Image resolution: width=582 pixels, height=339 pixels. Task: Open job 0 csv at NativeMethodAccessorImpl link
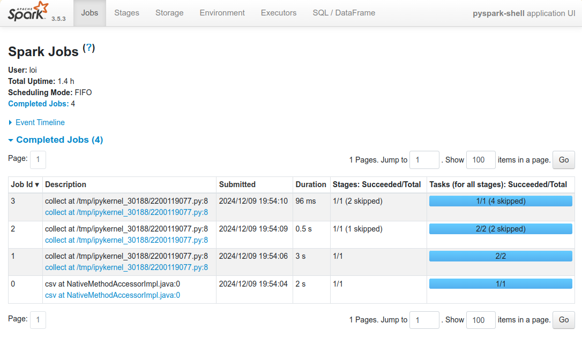point(113,295)
